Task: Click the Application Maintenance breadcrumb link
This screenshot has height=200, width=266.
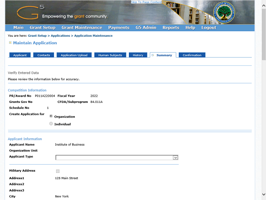Action: pyautogui.click(x=93, y=36)
